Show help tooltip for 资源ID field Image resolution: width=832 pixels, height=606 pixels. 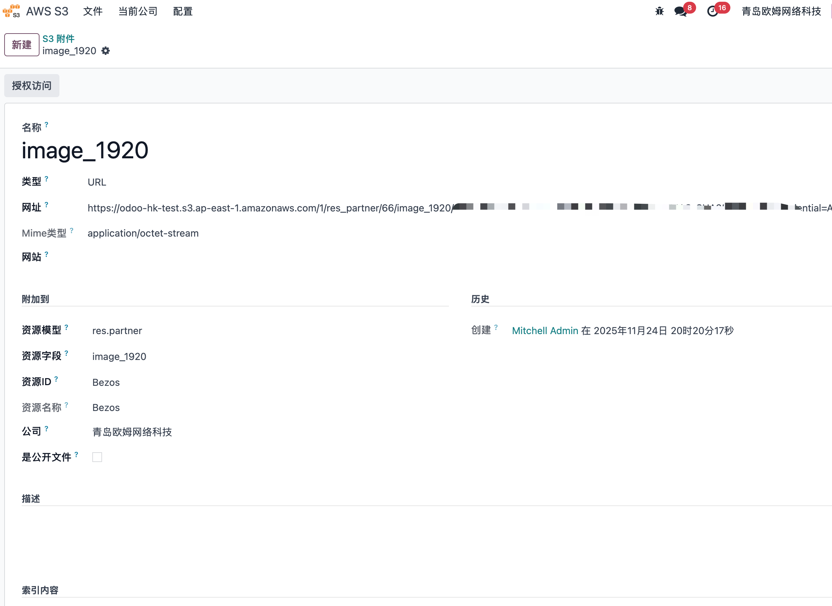tap(56, 379)
